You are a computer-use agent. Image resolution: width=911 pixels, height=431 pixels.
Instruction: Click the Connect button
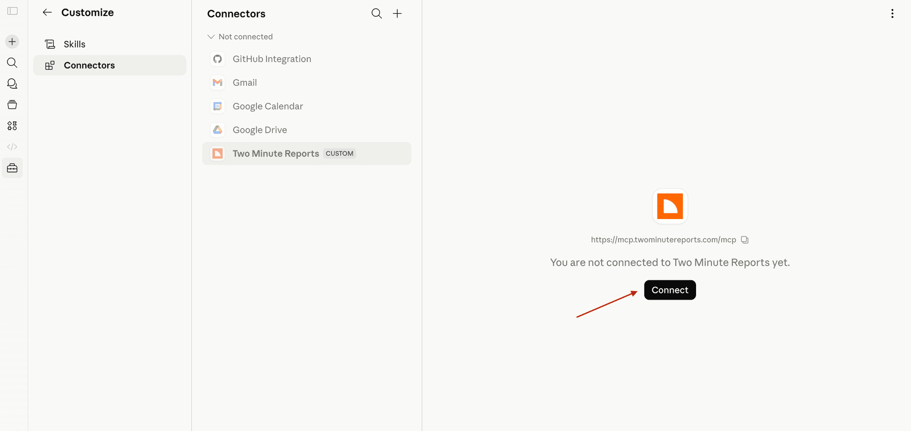click(x=670, y=290)
